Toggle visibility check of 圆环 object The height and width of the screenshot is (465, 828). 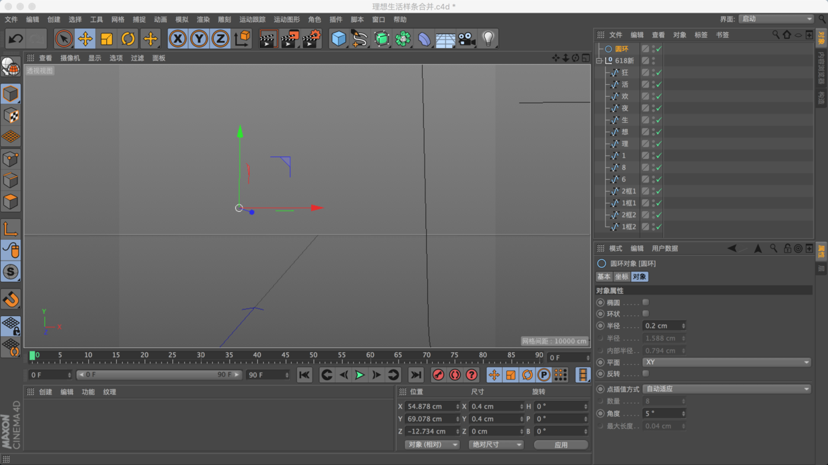click(658, 49)
